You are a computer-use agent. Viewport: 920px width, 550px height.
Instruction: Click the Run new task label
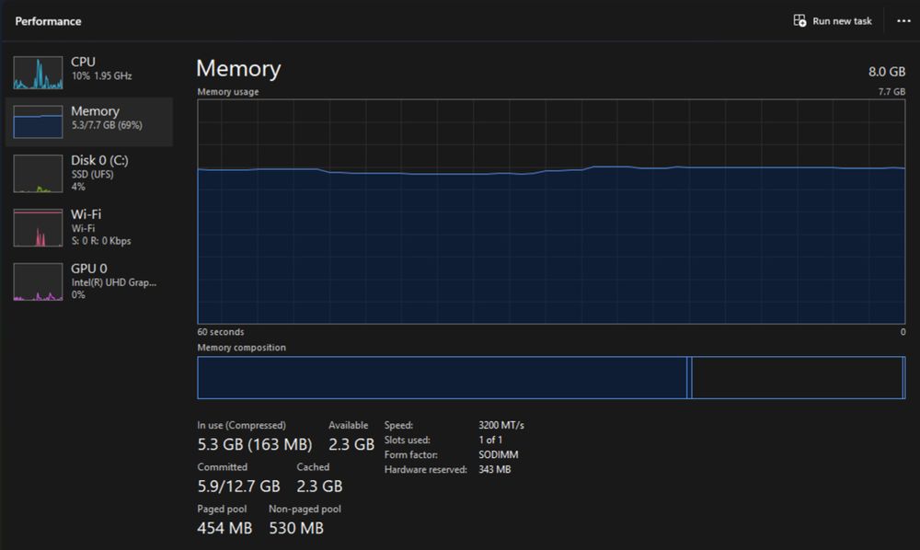[x=842, y=21]
